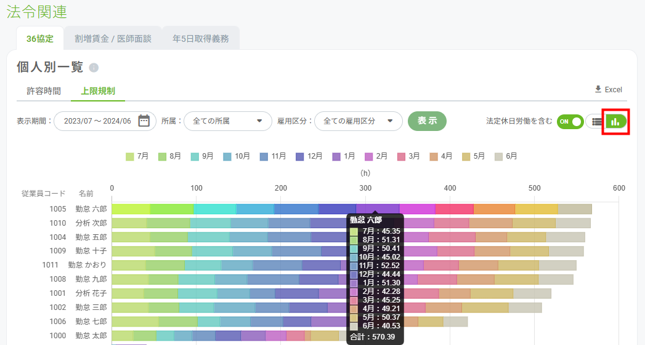Click employee row 1008 勤怠 九郎
Viewport: 645px width, 345px height.
(x=78, y=279)
